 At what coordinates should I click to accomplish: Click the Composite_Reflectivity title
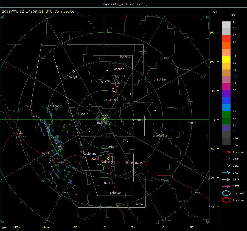[x=123, y=4]
